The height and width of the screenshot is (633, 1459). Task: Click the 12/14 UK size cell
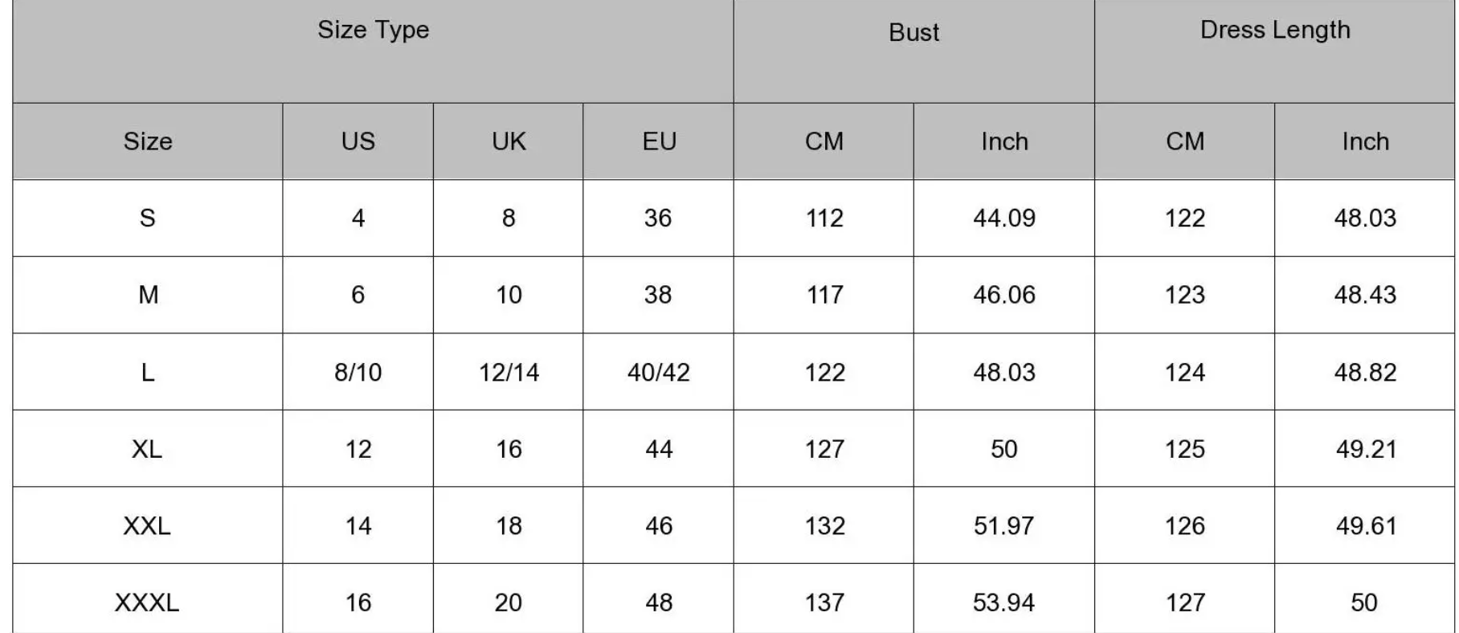[x=509, y=373]
